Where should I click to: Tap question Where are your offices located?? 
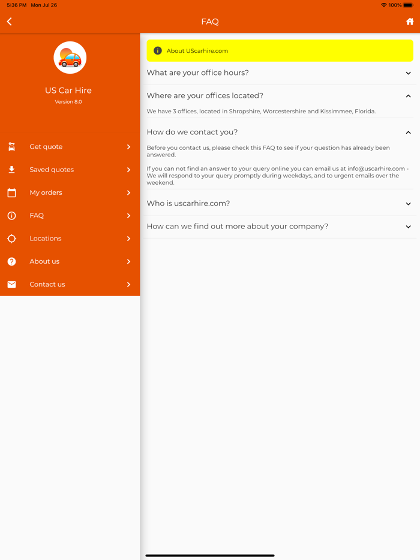[x=205, y=96]
